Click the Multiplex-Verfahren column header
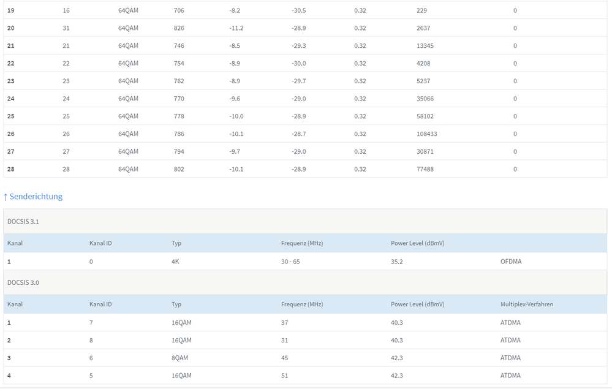The height and width of the screenshot is (389, 612). tap(526, 304)
